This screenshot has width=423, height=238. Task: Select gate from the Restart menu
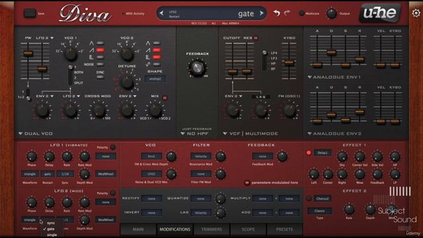tap(51, 229)
